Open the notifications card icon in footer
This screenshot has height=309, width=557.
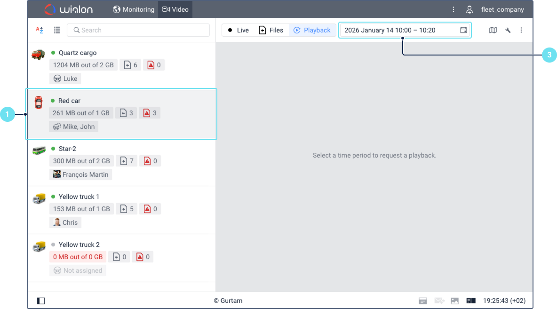point(423,301)
